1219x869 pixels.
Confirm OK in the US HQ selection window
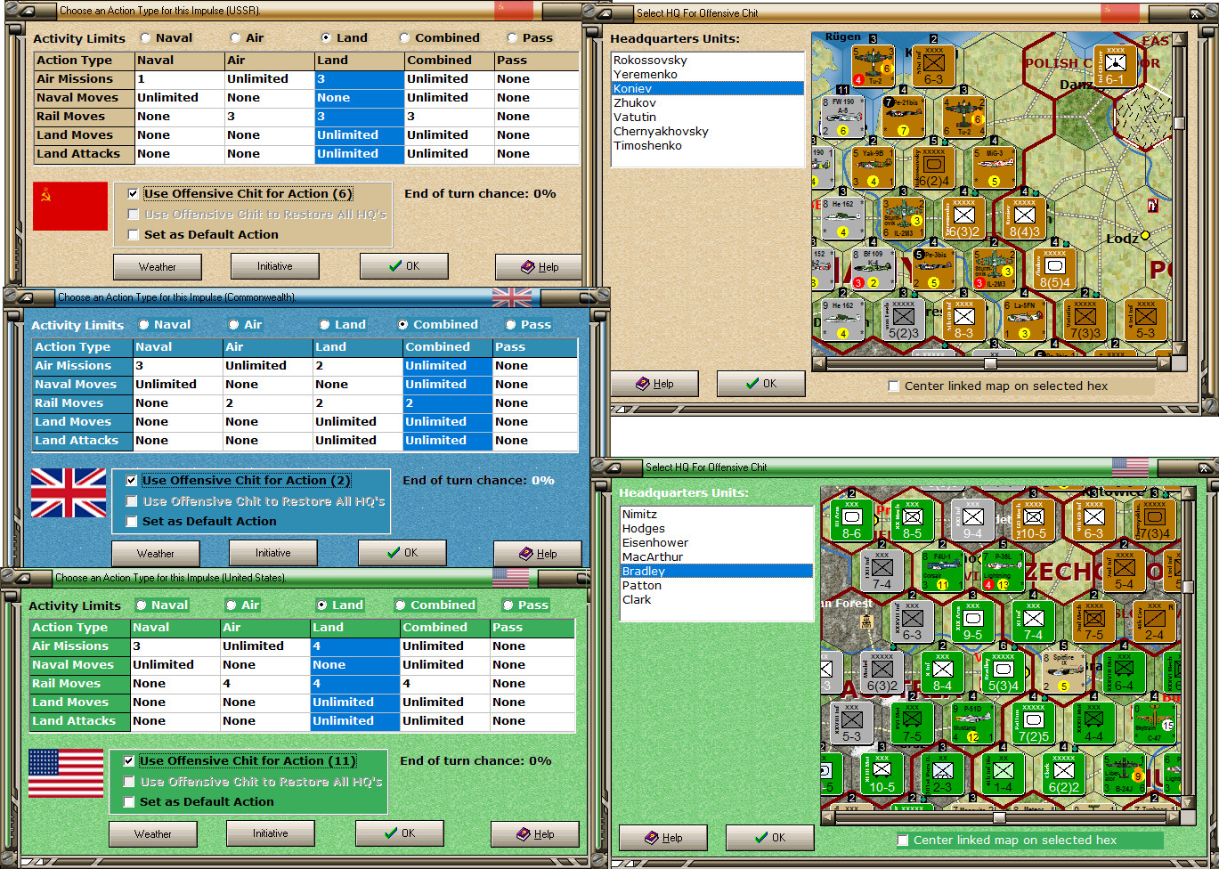click(x=770, y=838)
